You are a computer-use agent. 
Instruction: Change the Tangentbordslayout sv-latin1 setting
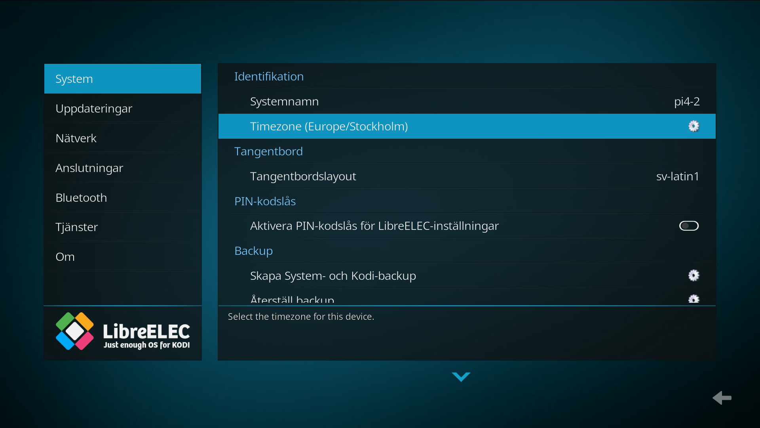pos(677,176)
